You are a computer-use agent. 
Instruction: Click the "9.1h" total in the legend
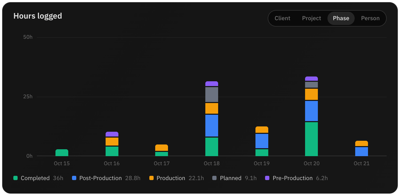pos(251,178)
